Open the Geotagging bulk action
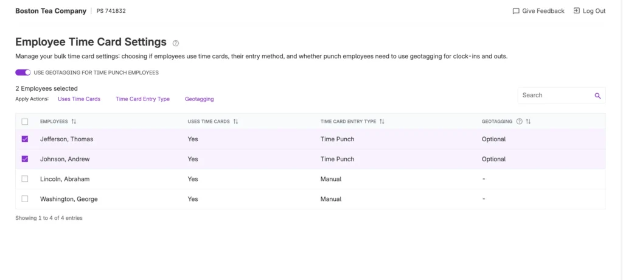This screenshot has height=280, width=623. (199, 99)
